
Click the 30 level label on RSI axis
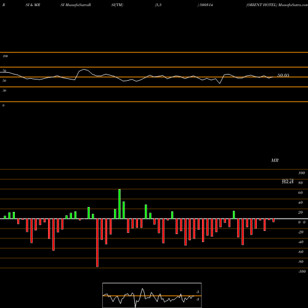[x=4, y=91]
